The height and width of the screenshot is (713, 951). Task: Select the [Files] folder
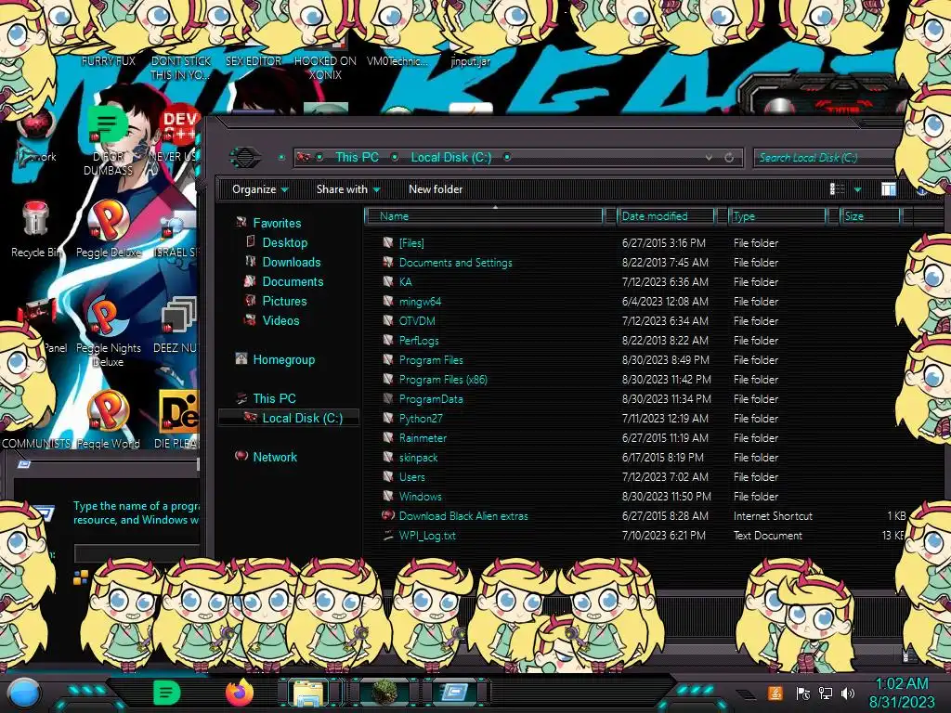411,243
